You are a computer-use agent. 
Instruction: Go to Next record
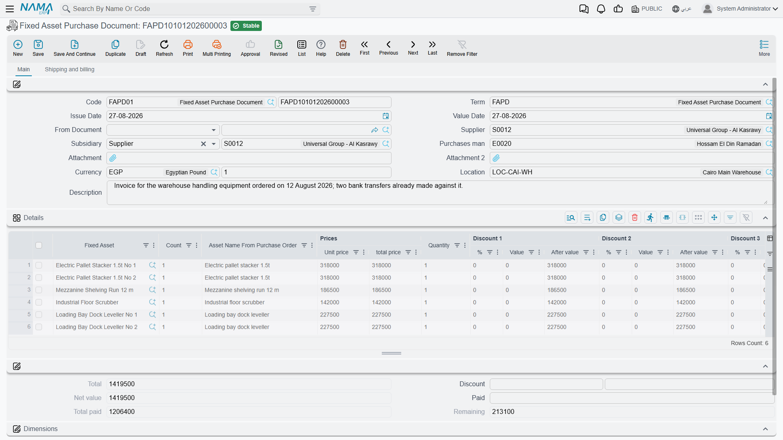point(413,48)
